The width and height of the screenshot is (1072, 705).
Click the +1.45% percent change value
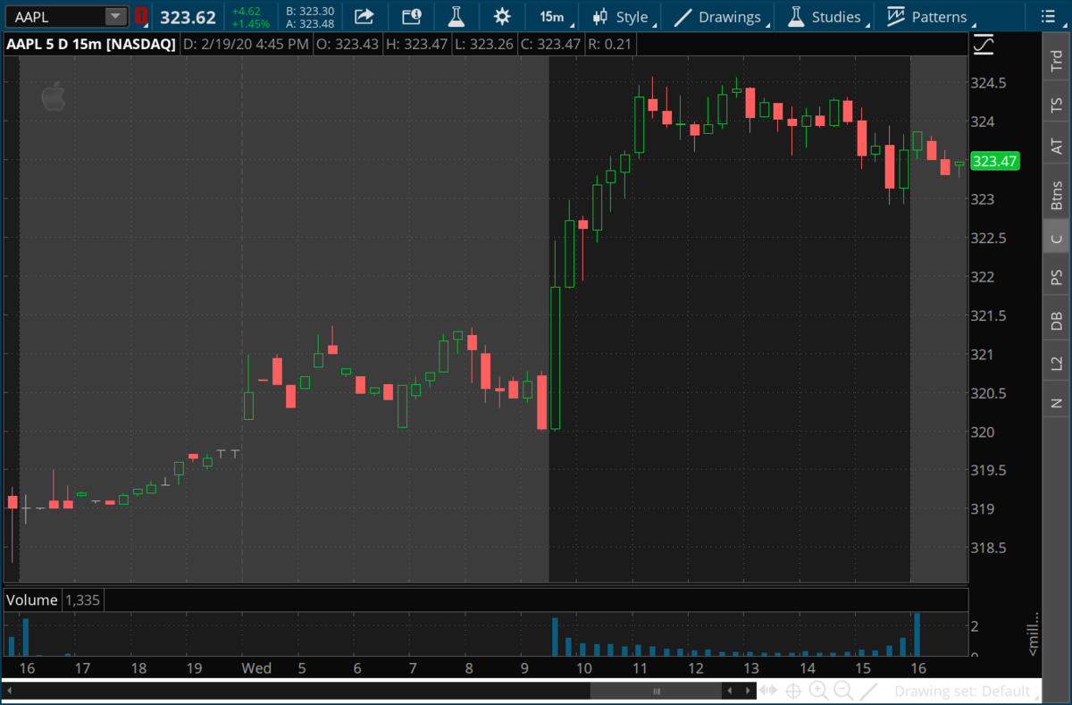point(250,24)
